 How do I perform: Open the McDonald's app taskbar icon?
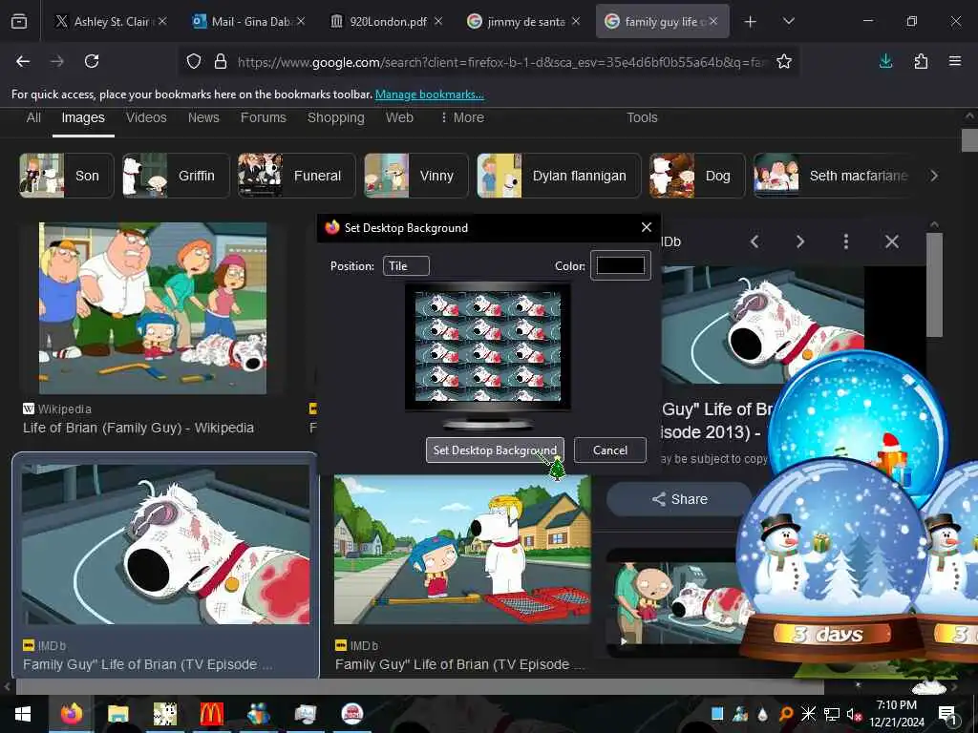(211, 714)
